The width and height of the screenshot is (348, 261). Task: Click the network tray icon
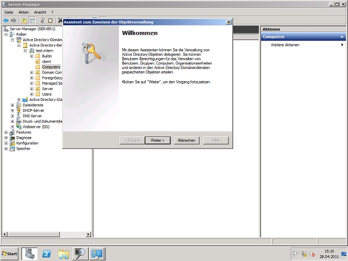(304, 253)
